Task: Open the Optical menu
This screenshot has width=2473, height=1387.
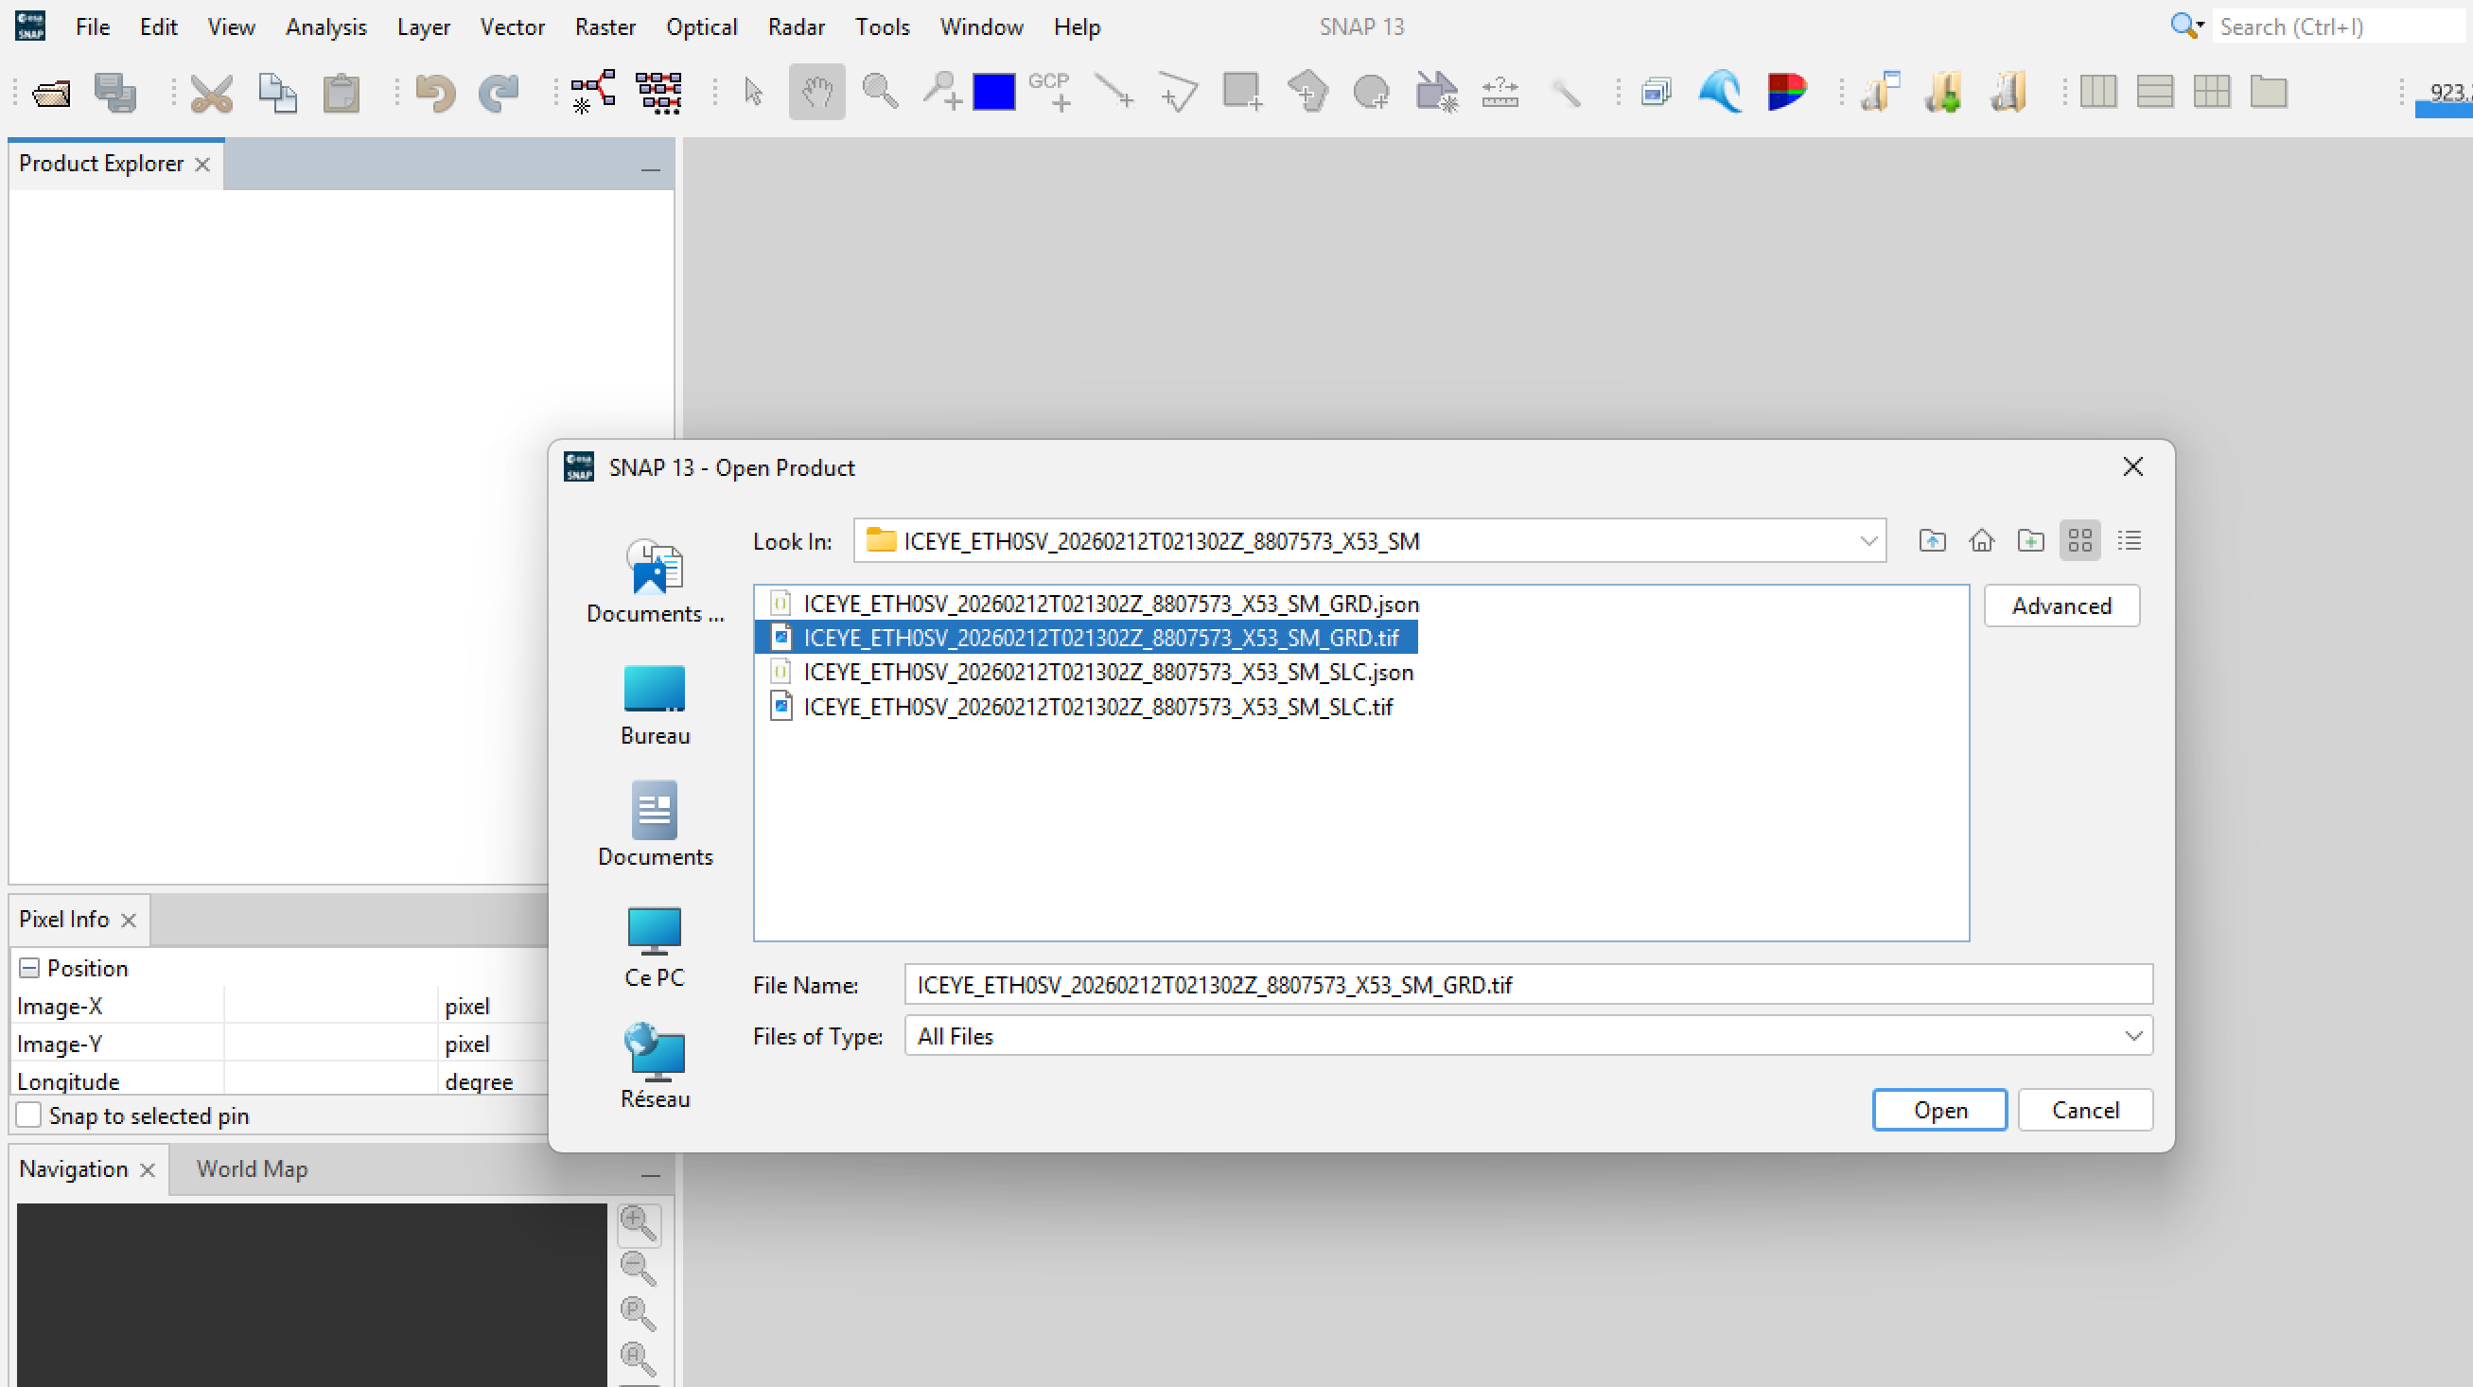Action: point(702,26)
